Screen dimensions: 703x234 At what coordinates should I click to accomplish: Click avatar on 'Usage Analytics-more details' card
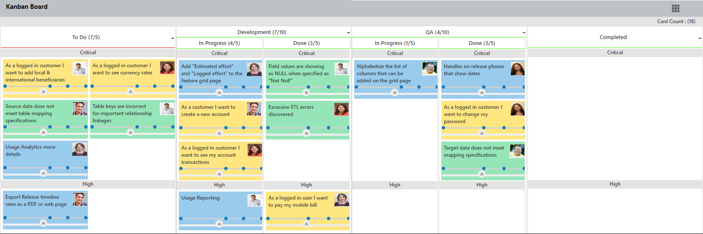pyautogui.click(x=80, y=149)
